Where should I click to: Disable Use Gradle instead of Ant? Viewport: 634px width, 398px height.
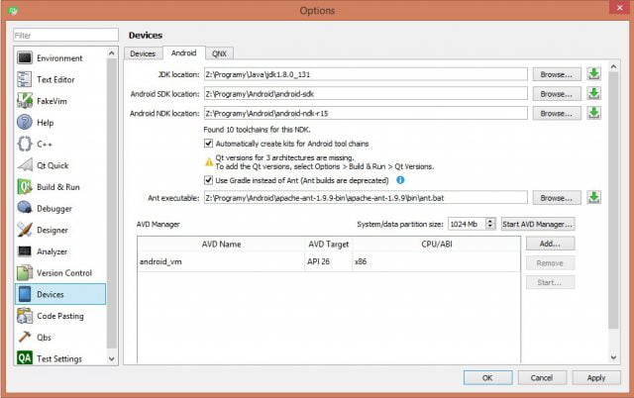click(208, 180)
